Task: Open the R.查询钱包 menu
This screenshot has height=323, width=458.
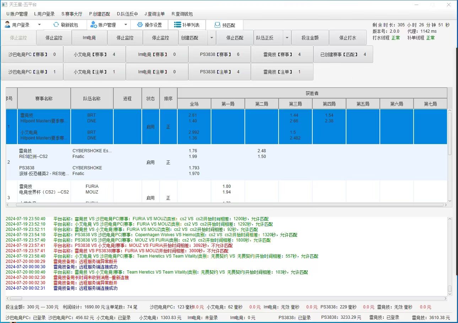Action: click(x=182, y=14)
